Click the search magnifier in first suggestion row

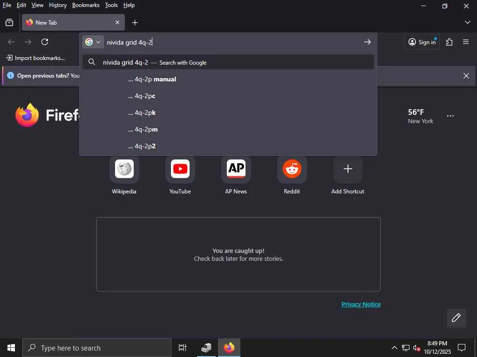pos(92,62)
